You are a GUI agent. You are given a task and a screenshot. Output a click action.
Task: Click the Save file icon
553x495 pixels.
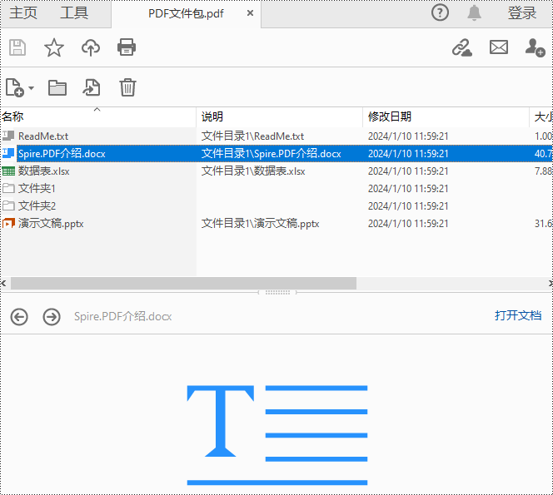click(17, 47)
